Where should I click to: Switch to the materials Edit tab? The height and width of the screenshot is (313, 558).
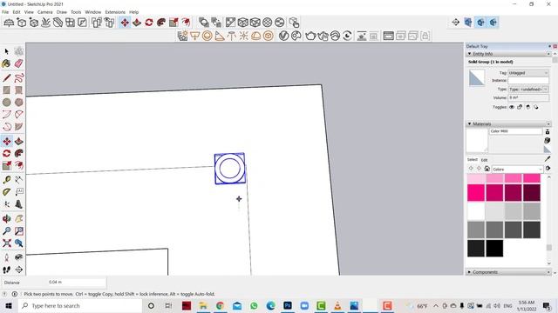[x=485, y=160]
